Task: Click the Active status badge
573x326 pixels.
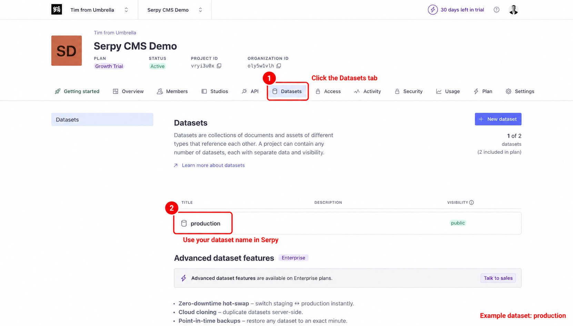Action: 157,66
